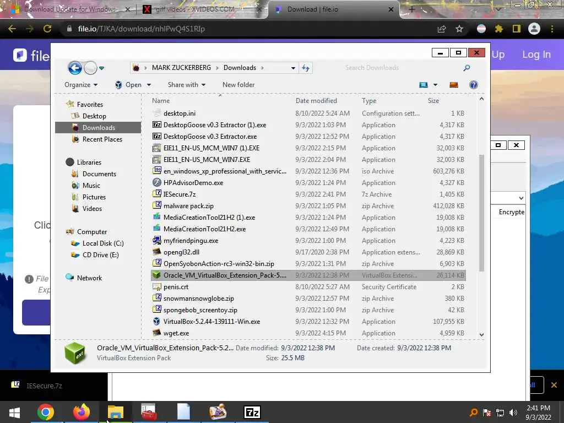Click bookmark star icon in Chrome
564x423 pixels.
[459, 29]
